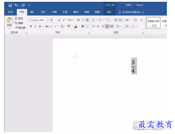Open the font size dropdown
The image size is (175, 134).
55,20
